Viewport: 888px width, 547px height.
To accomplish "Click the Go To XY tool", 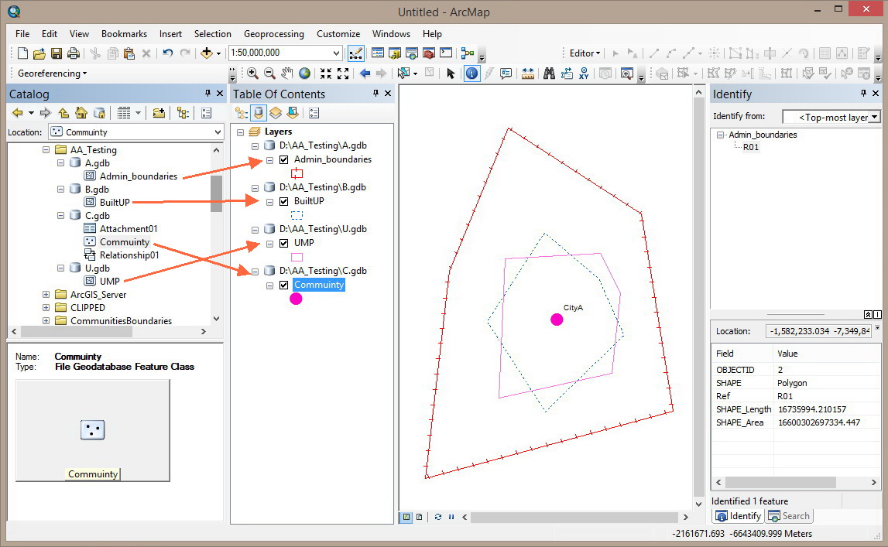I will click(x=584, y=74).
